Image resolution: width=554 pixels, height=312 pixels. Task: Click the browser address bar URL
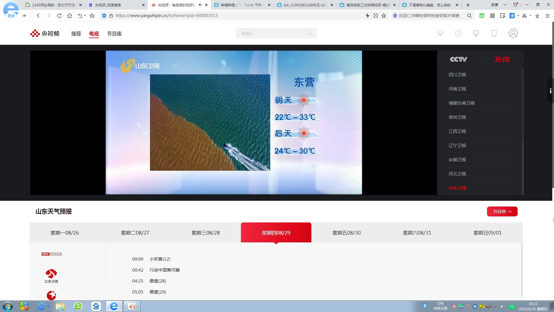click(167, 16)
